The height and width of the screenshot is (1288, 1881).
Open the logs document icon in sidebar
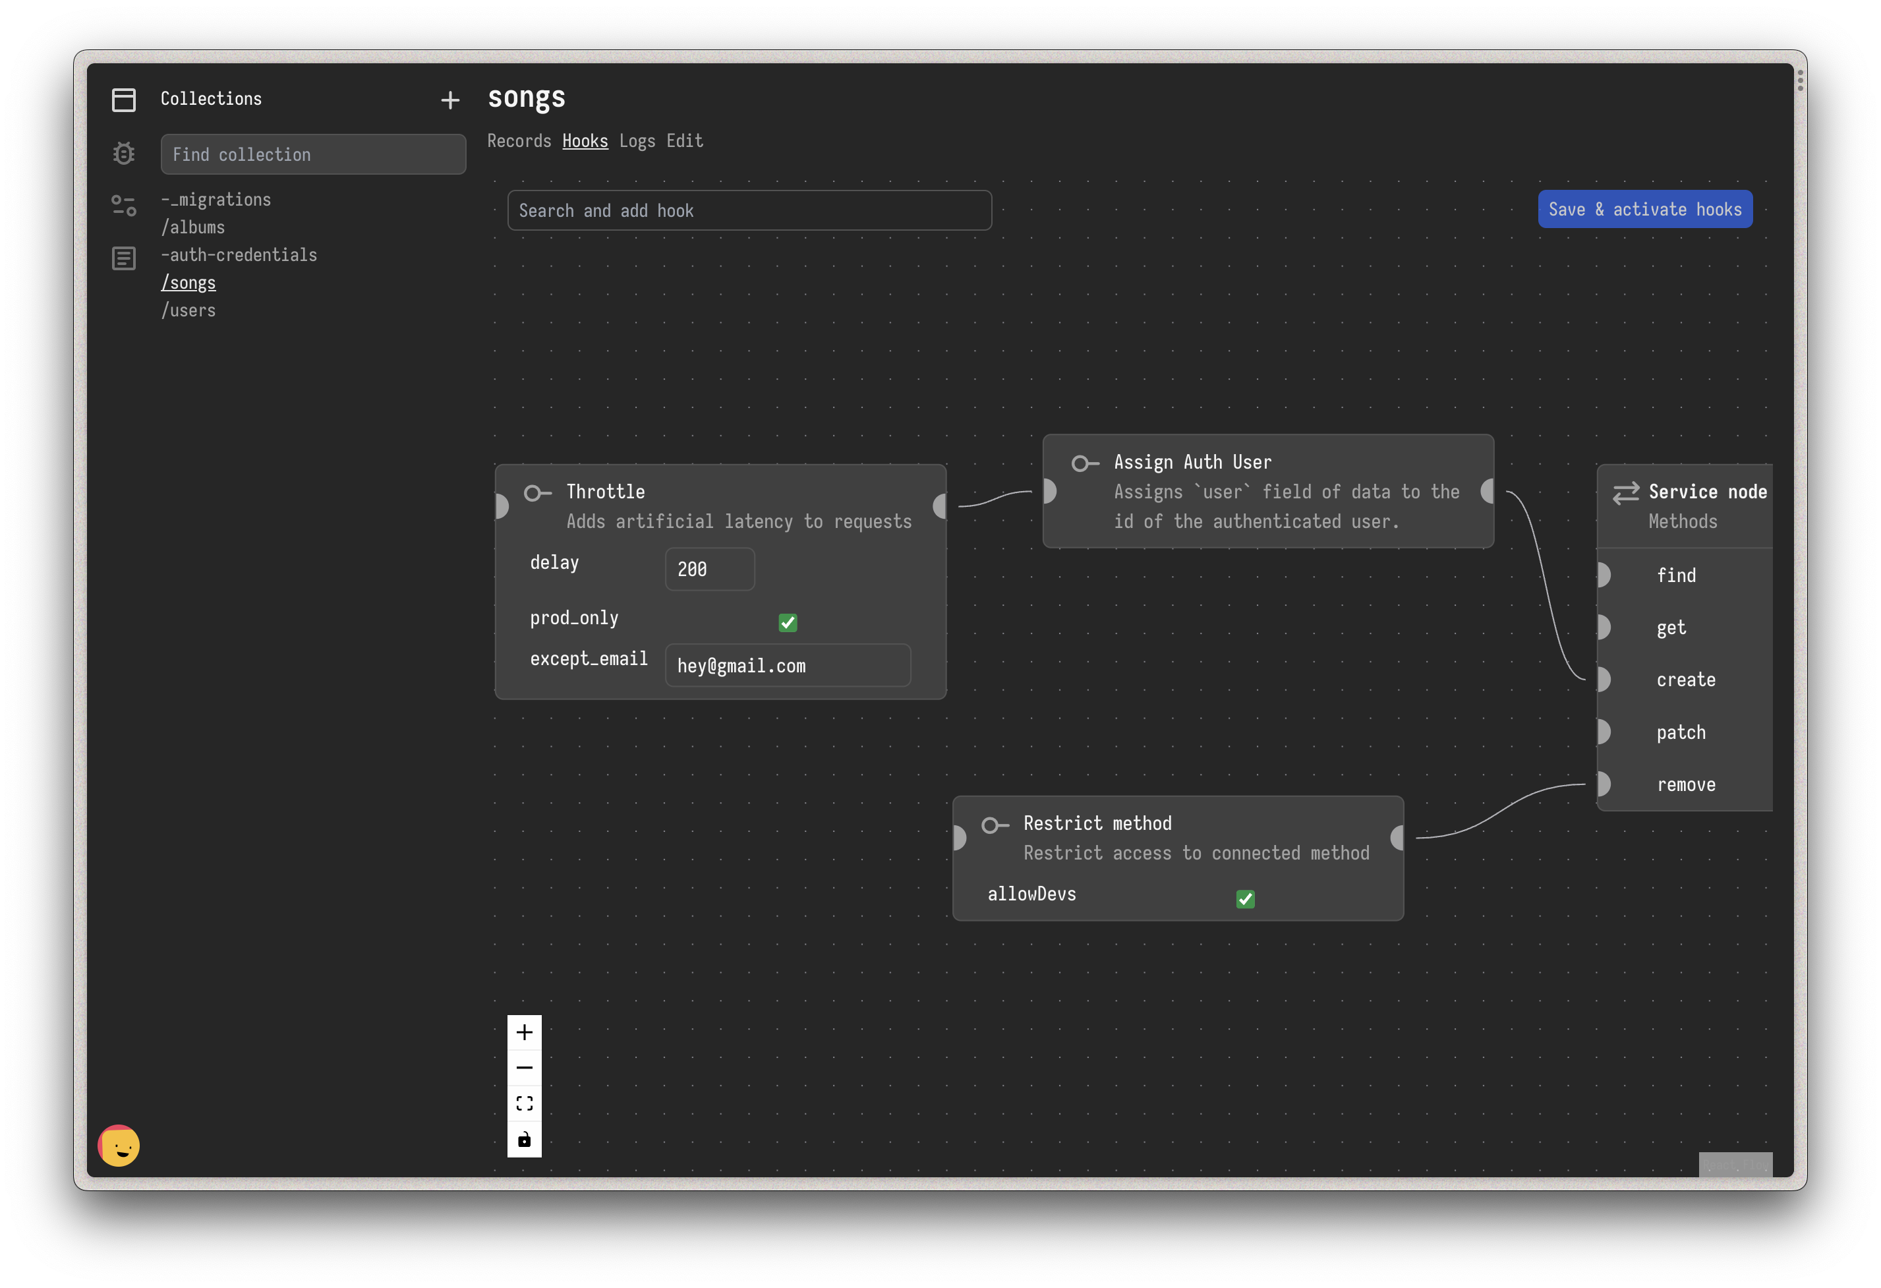[x=124, y=259]
